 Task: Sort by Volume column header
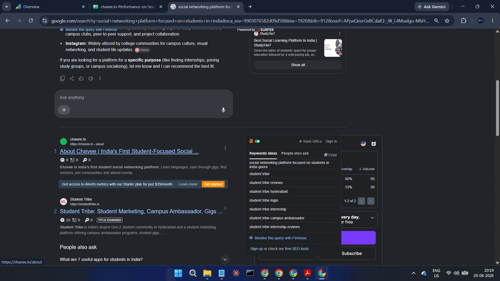coord(367,169)
